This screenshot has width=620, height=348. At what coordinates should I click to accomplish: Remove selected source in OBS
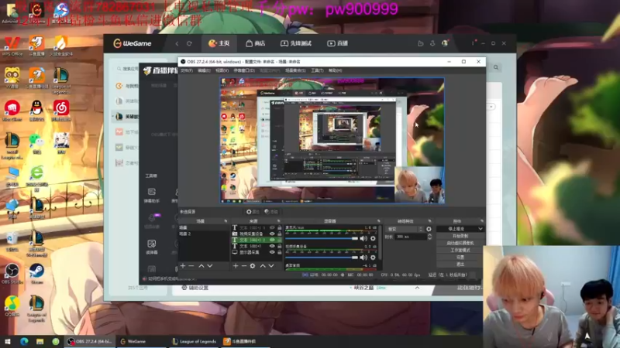click(244, 266)
